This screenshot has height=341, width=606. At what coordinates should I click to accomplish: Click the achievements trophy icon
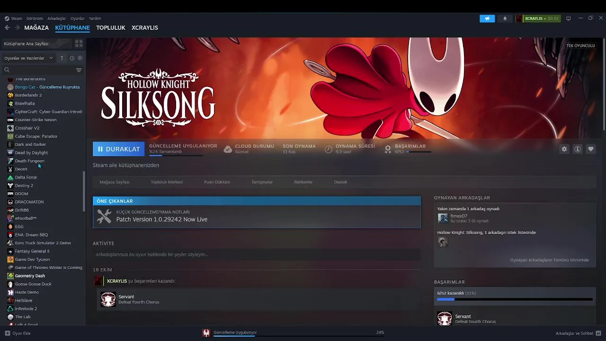pos(388,149)
